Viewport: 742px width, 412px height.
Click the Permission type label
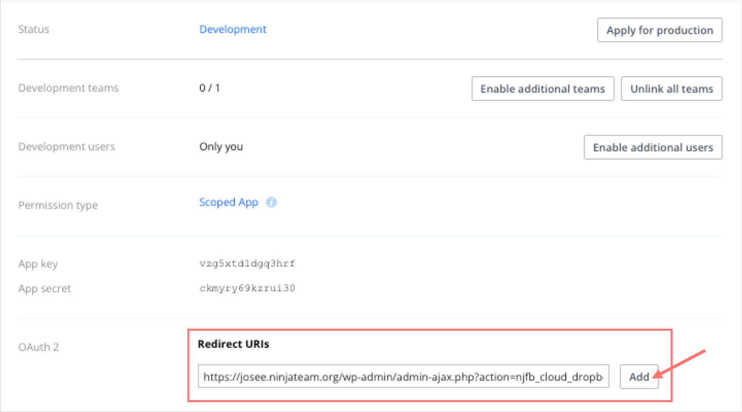click(x=58, y=205)
